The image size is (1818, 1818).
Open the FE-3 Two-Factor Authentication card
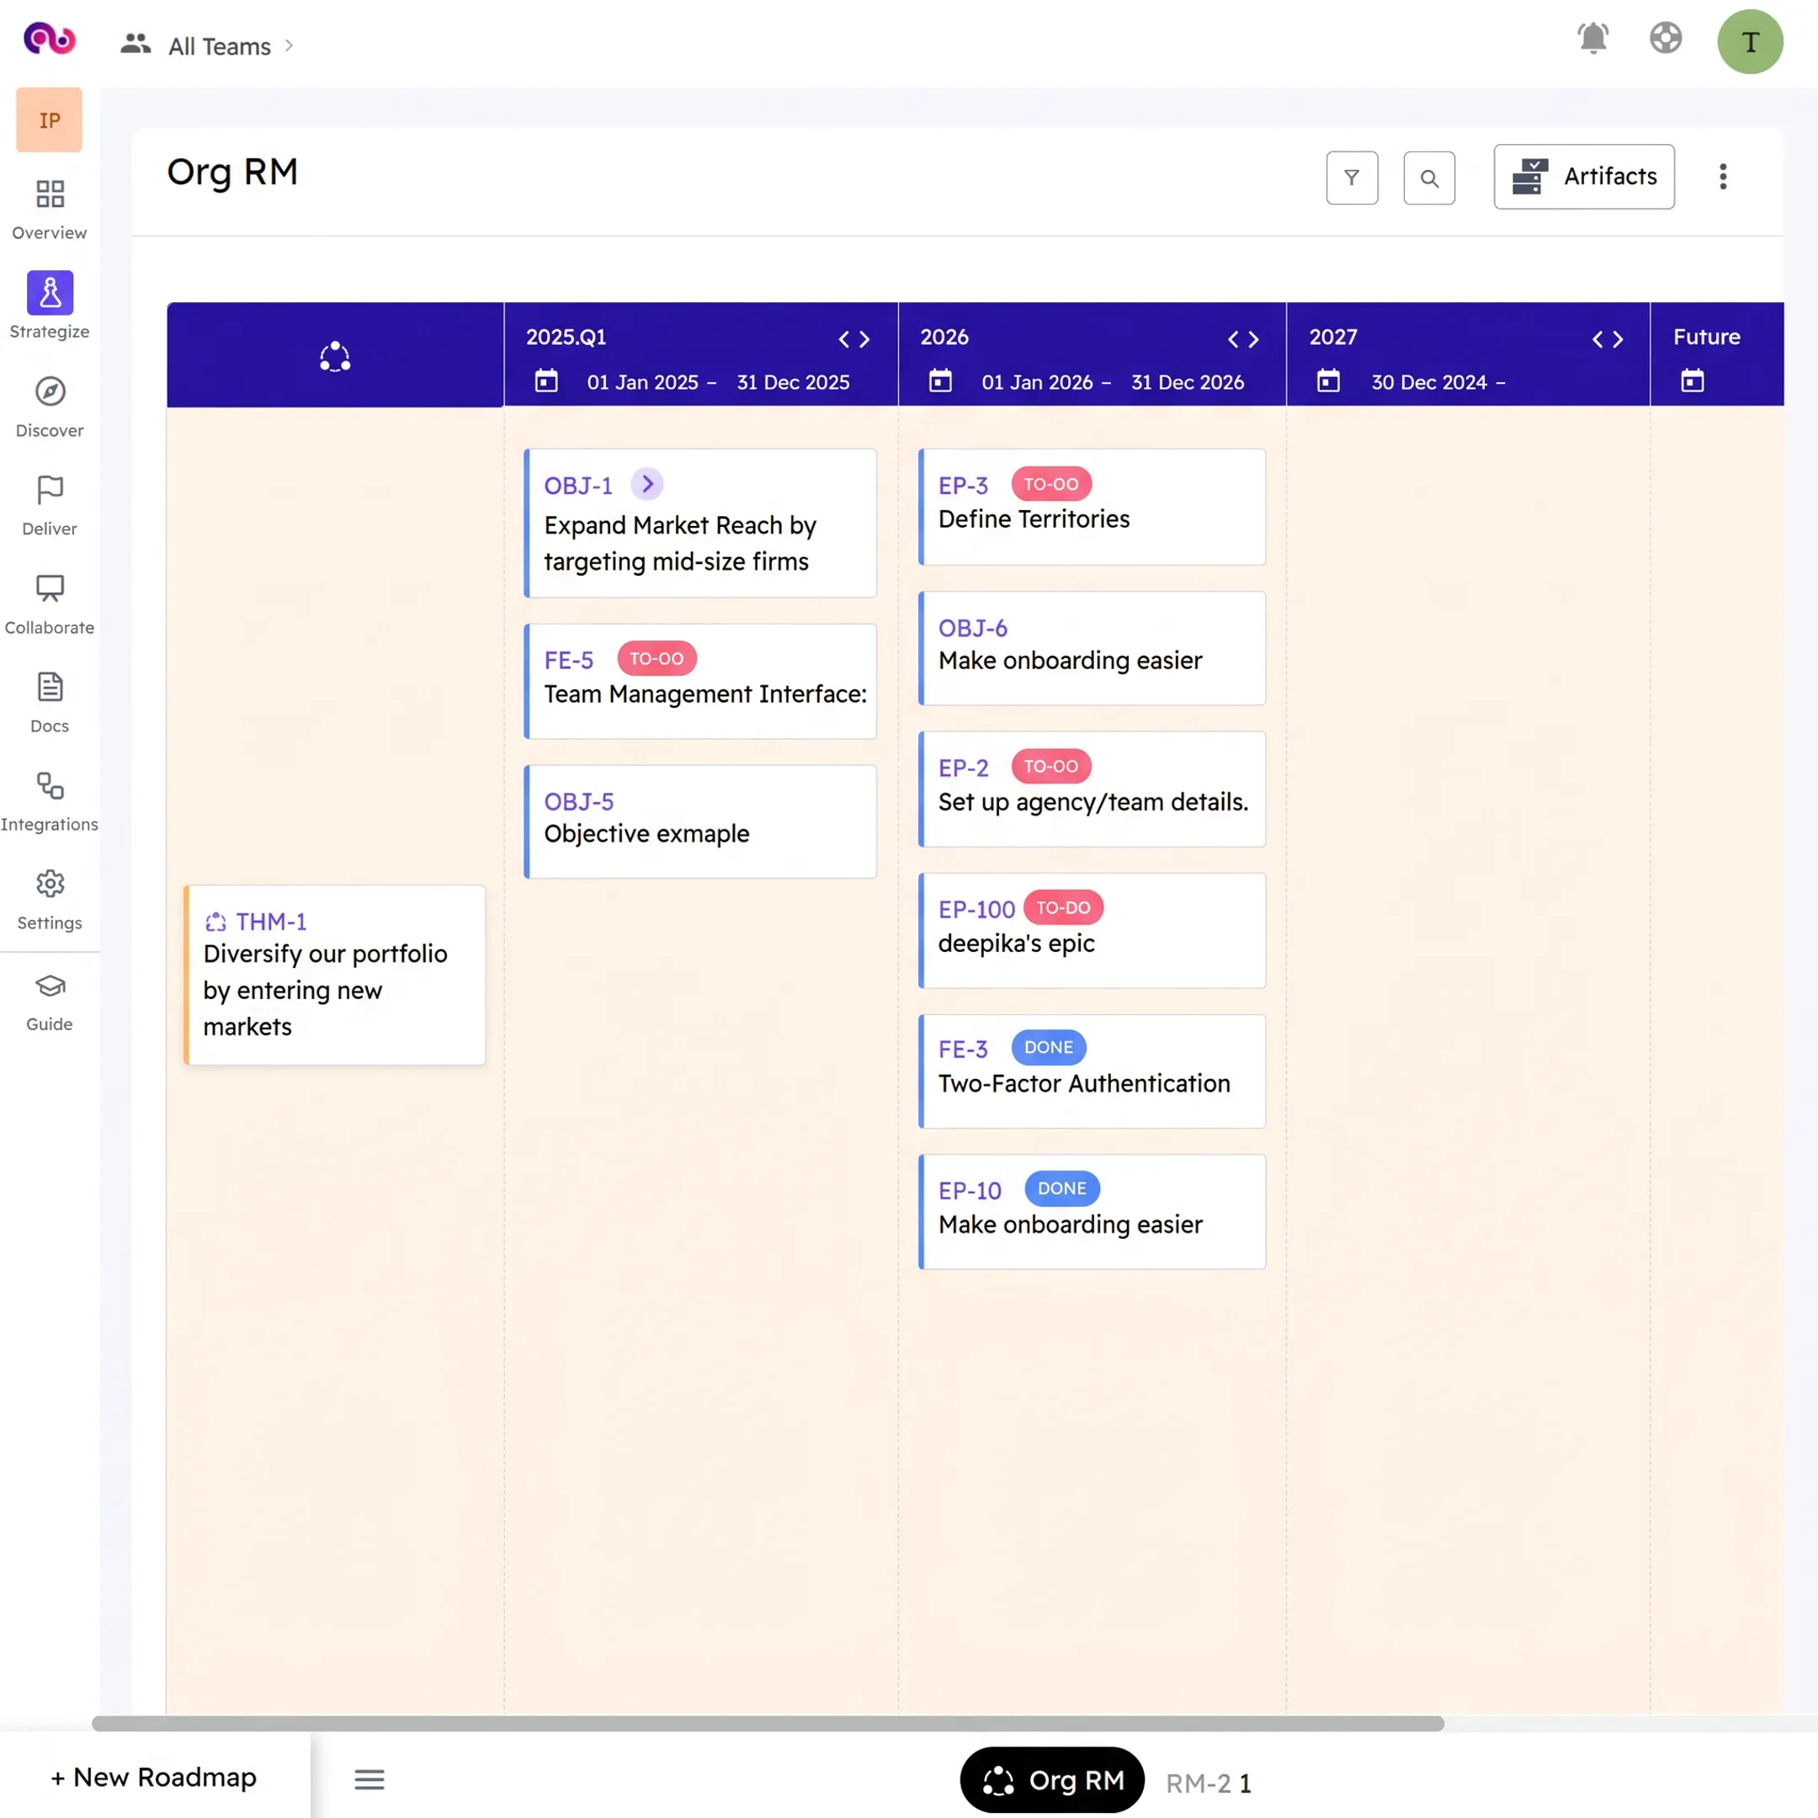tap(1092, 1071)
